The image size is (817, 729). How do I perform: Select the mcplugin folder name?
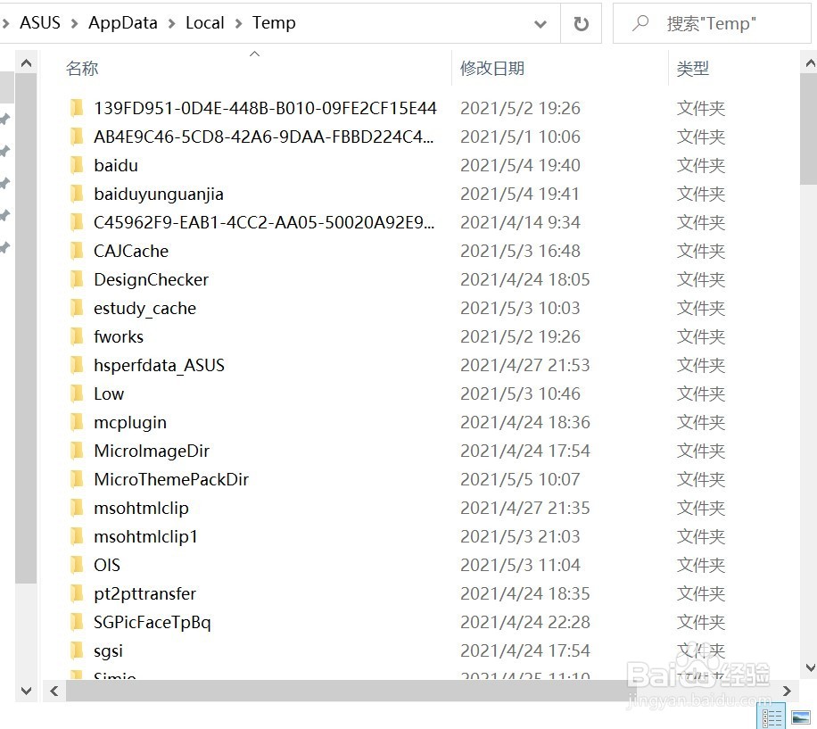130,423
